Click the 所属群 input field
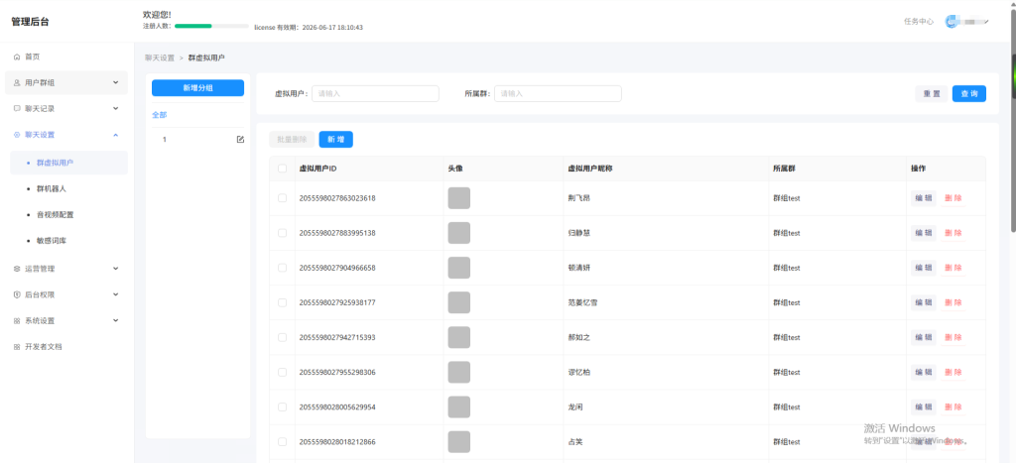 558,93
